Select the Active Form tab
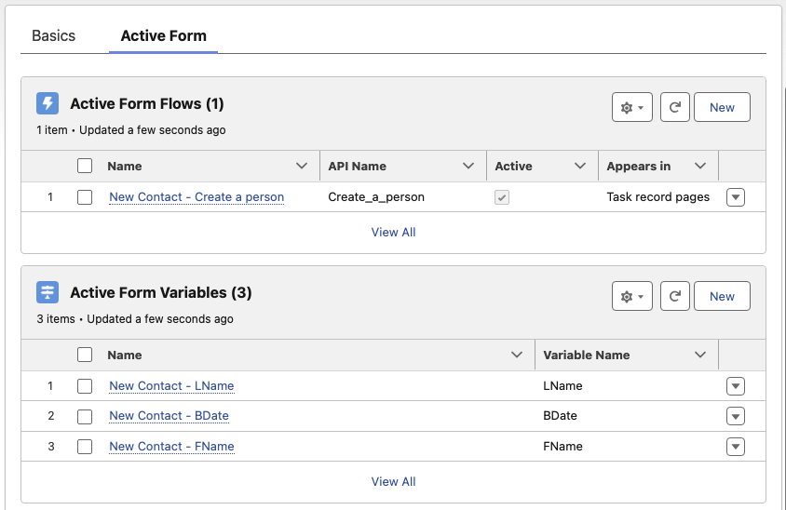The image size is (786, 510). [163, 36]
